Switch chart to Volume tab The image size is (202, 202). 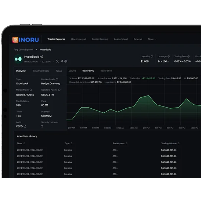coord(72,71)
